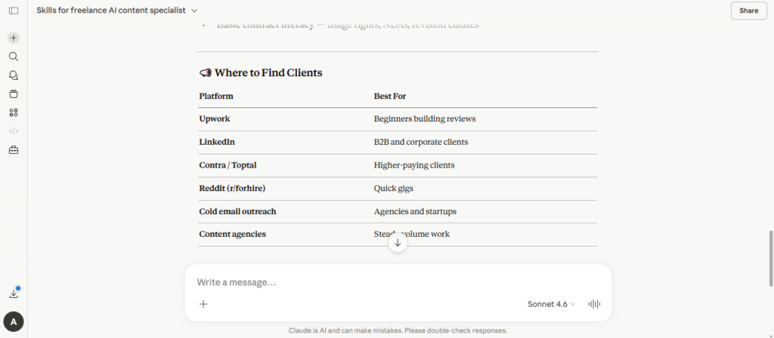Click the vertical page scrollbar thumb
Viewport: 774px width, 338px height.
[x=771, y=258]
